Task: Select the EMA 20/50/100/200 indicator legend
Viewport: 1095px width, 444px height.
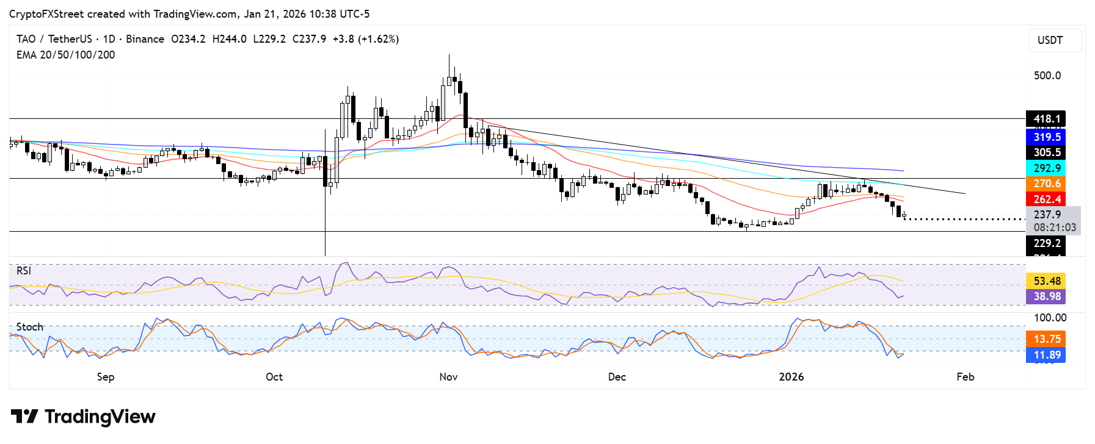Action: click(65, 55)
